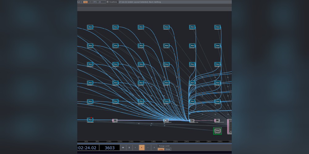Step back one frame with minus button
The image size is (309, 154).
148,148
